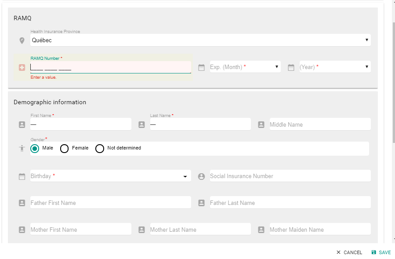Screen dimensions: 395x259
Task: Select the Male gender radio button
Action: pyautogui.click(x=35, y=149)
